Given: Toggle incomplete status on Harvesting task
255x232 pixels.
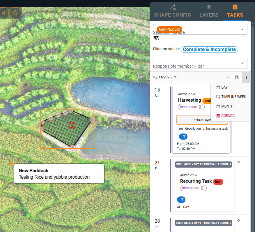Looking at the screenshot, I should tap(191, 107).
